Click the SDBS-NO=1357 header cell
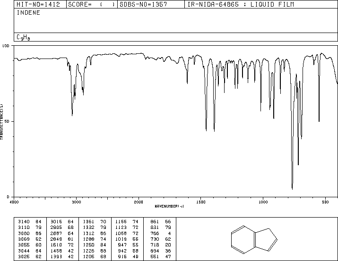 click(x=151, y=4)
